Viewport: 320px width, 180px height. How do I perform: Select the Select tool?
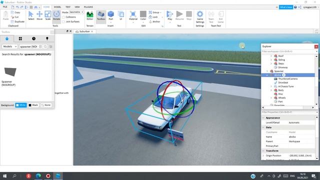31,15
